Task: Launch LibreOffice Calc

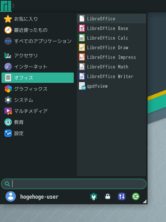Action: point(111,38)
